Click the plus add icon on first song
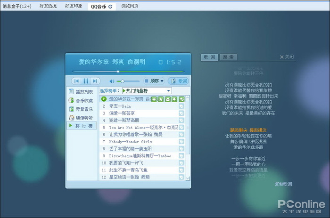This screenshot has height=218, width=330. [154, 99]
